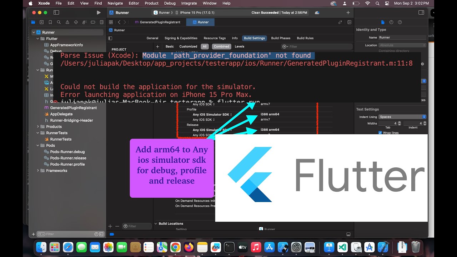
Task: Open the Test navigator diamond icon
Action: [x=76, y=22]
